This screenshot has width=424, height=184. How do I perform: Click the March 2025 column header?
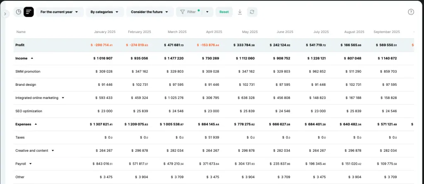point(177,32)
